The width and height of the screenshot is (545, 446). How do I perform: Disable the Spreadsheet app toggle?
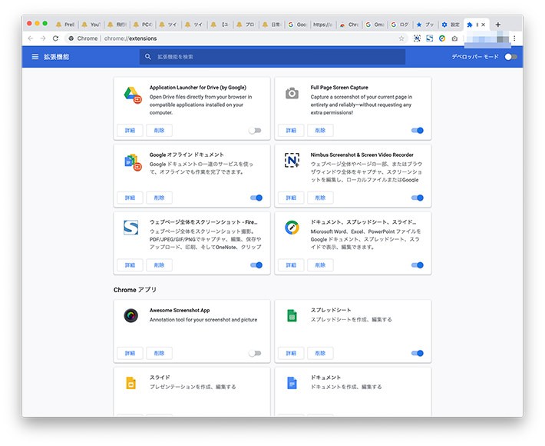[x=417, y=353]
